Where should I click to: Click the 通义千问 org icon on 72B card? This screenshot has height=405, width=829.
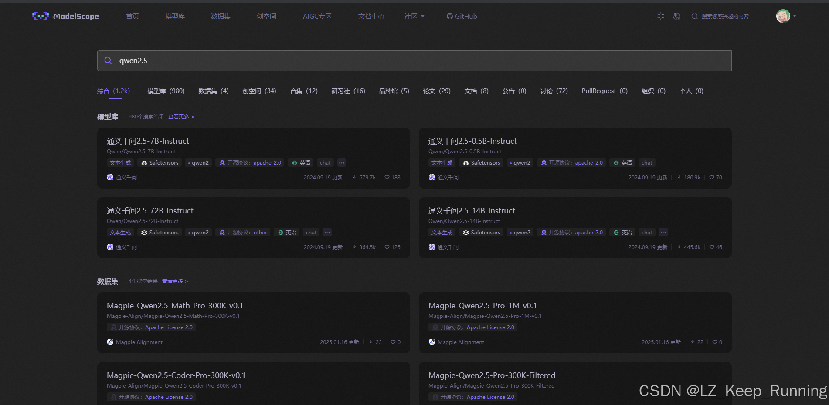[110, 247]
